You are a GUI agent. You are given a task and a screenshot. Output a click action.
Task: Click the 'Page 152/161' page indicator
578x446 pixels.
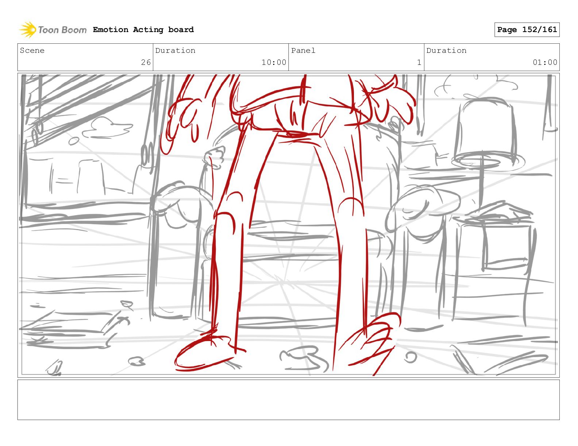[527, 30]
